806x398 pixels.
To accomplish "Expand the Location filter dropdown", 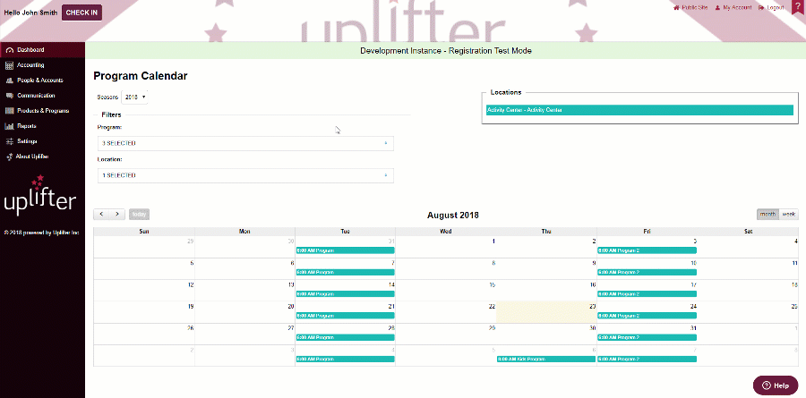I will coord(245,175).
